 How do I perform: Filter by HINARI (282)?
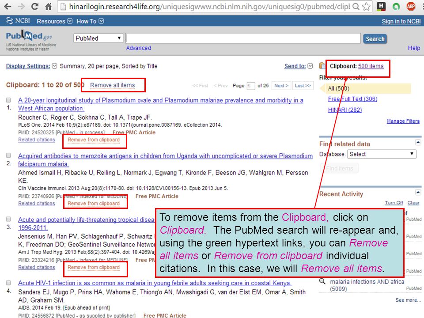coord(345,110)
